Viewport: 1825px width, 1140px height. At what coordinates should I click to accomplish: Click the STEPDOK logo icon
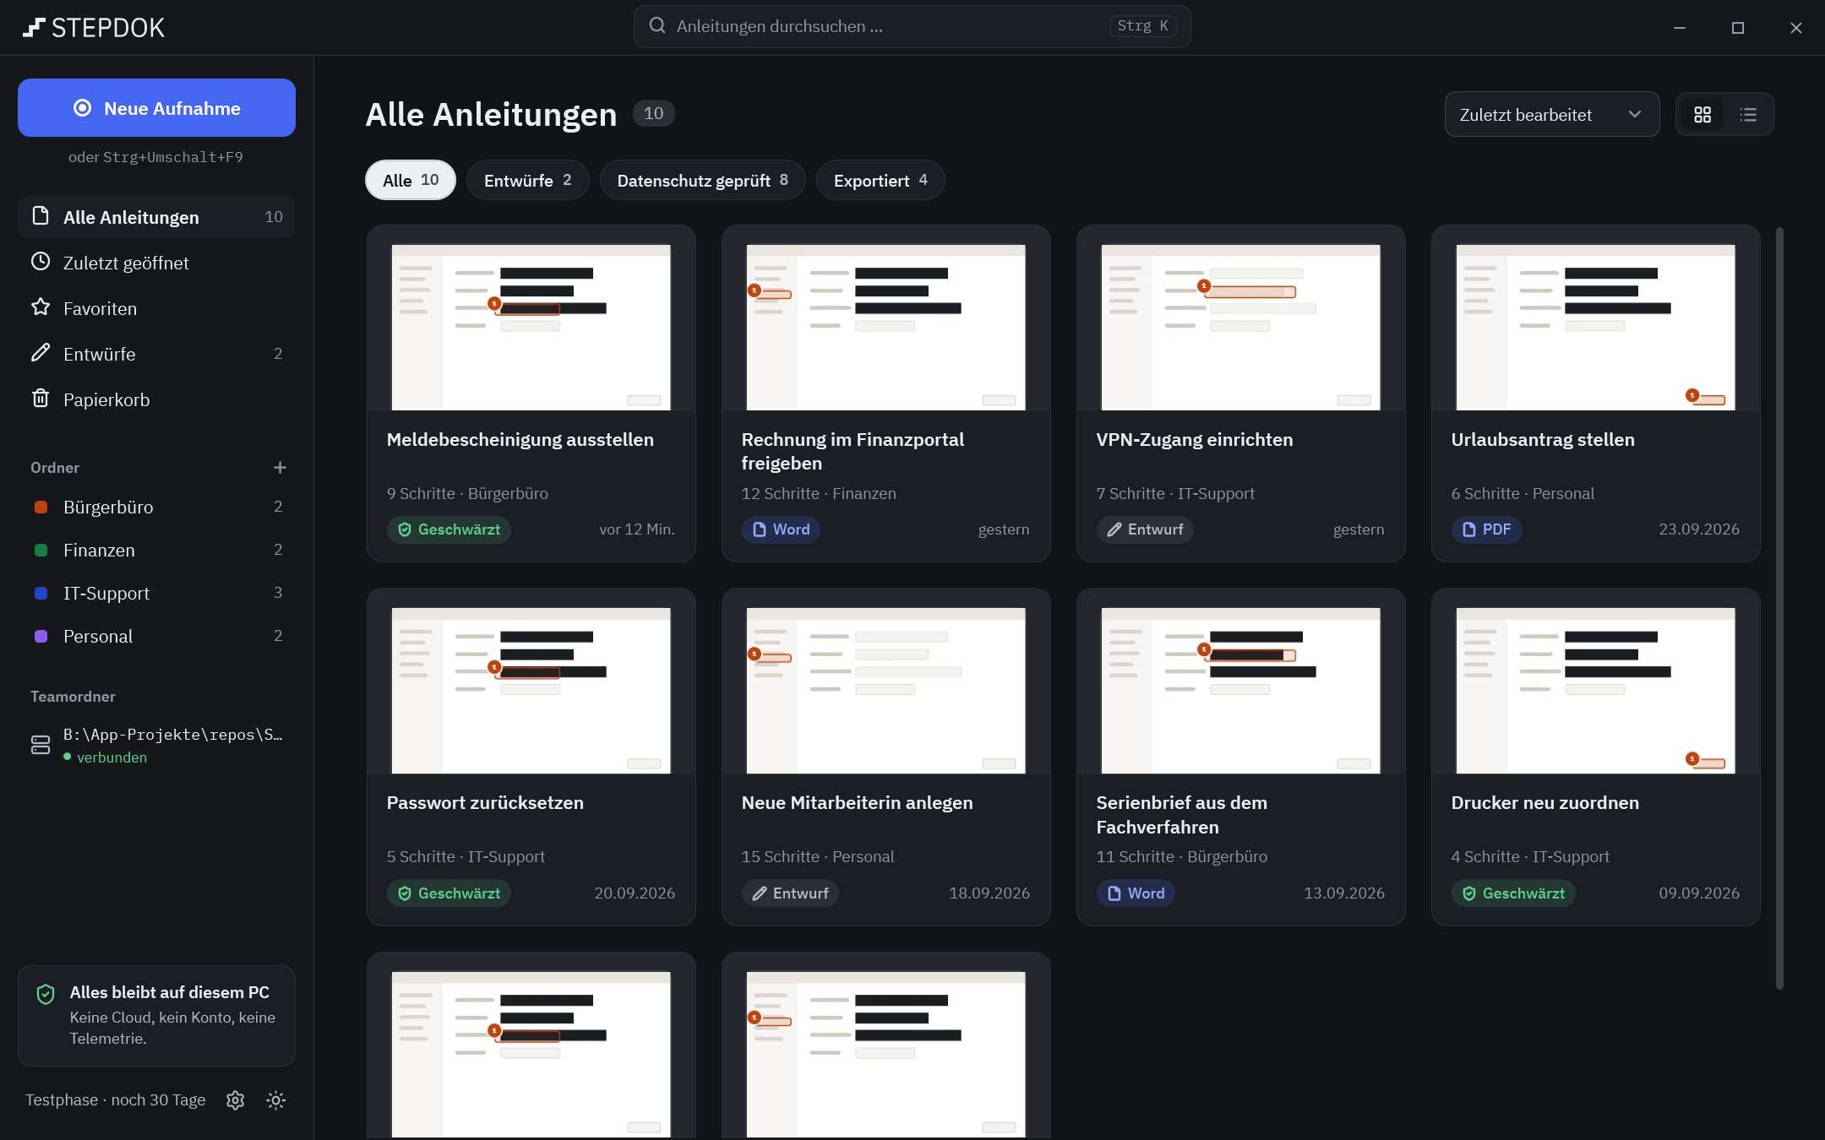(34, 28)
